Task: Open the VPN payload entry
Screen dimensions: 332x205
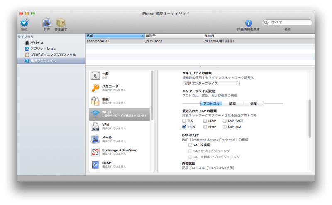Action: click(120, 126)
